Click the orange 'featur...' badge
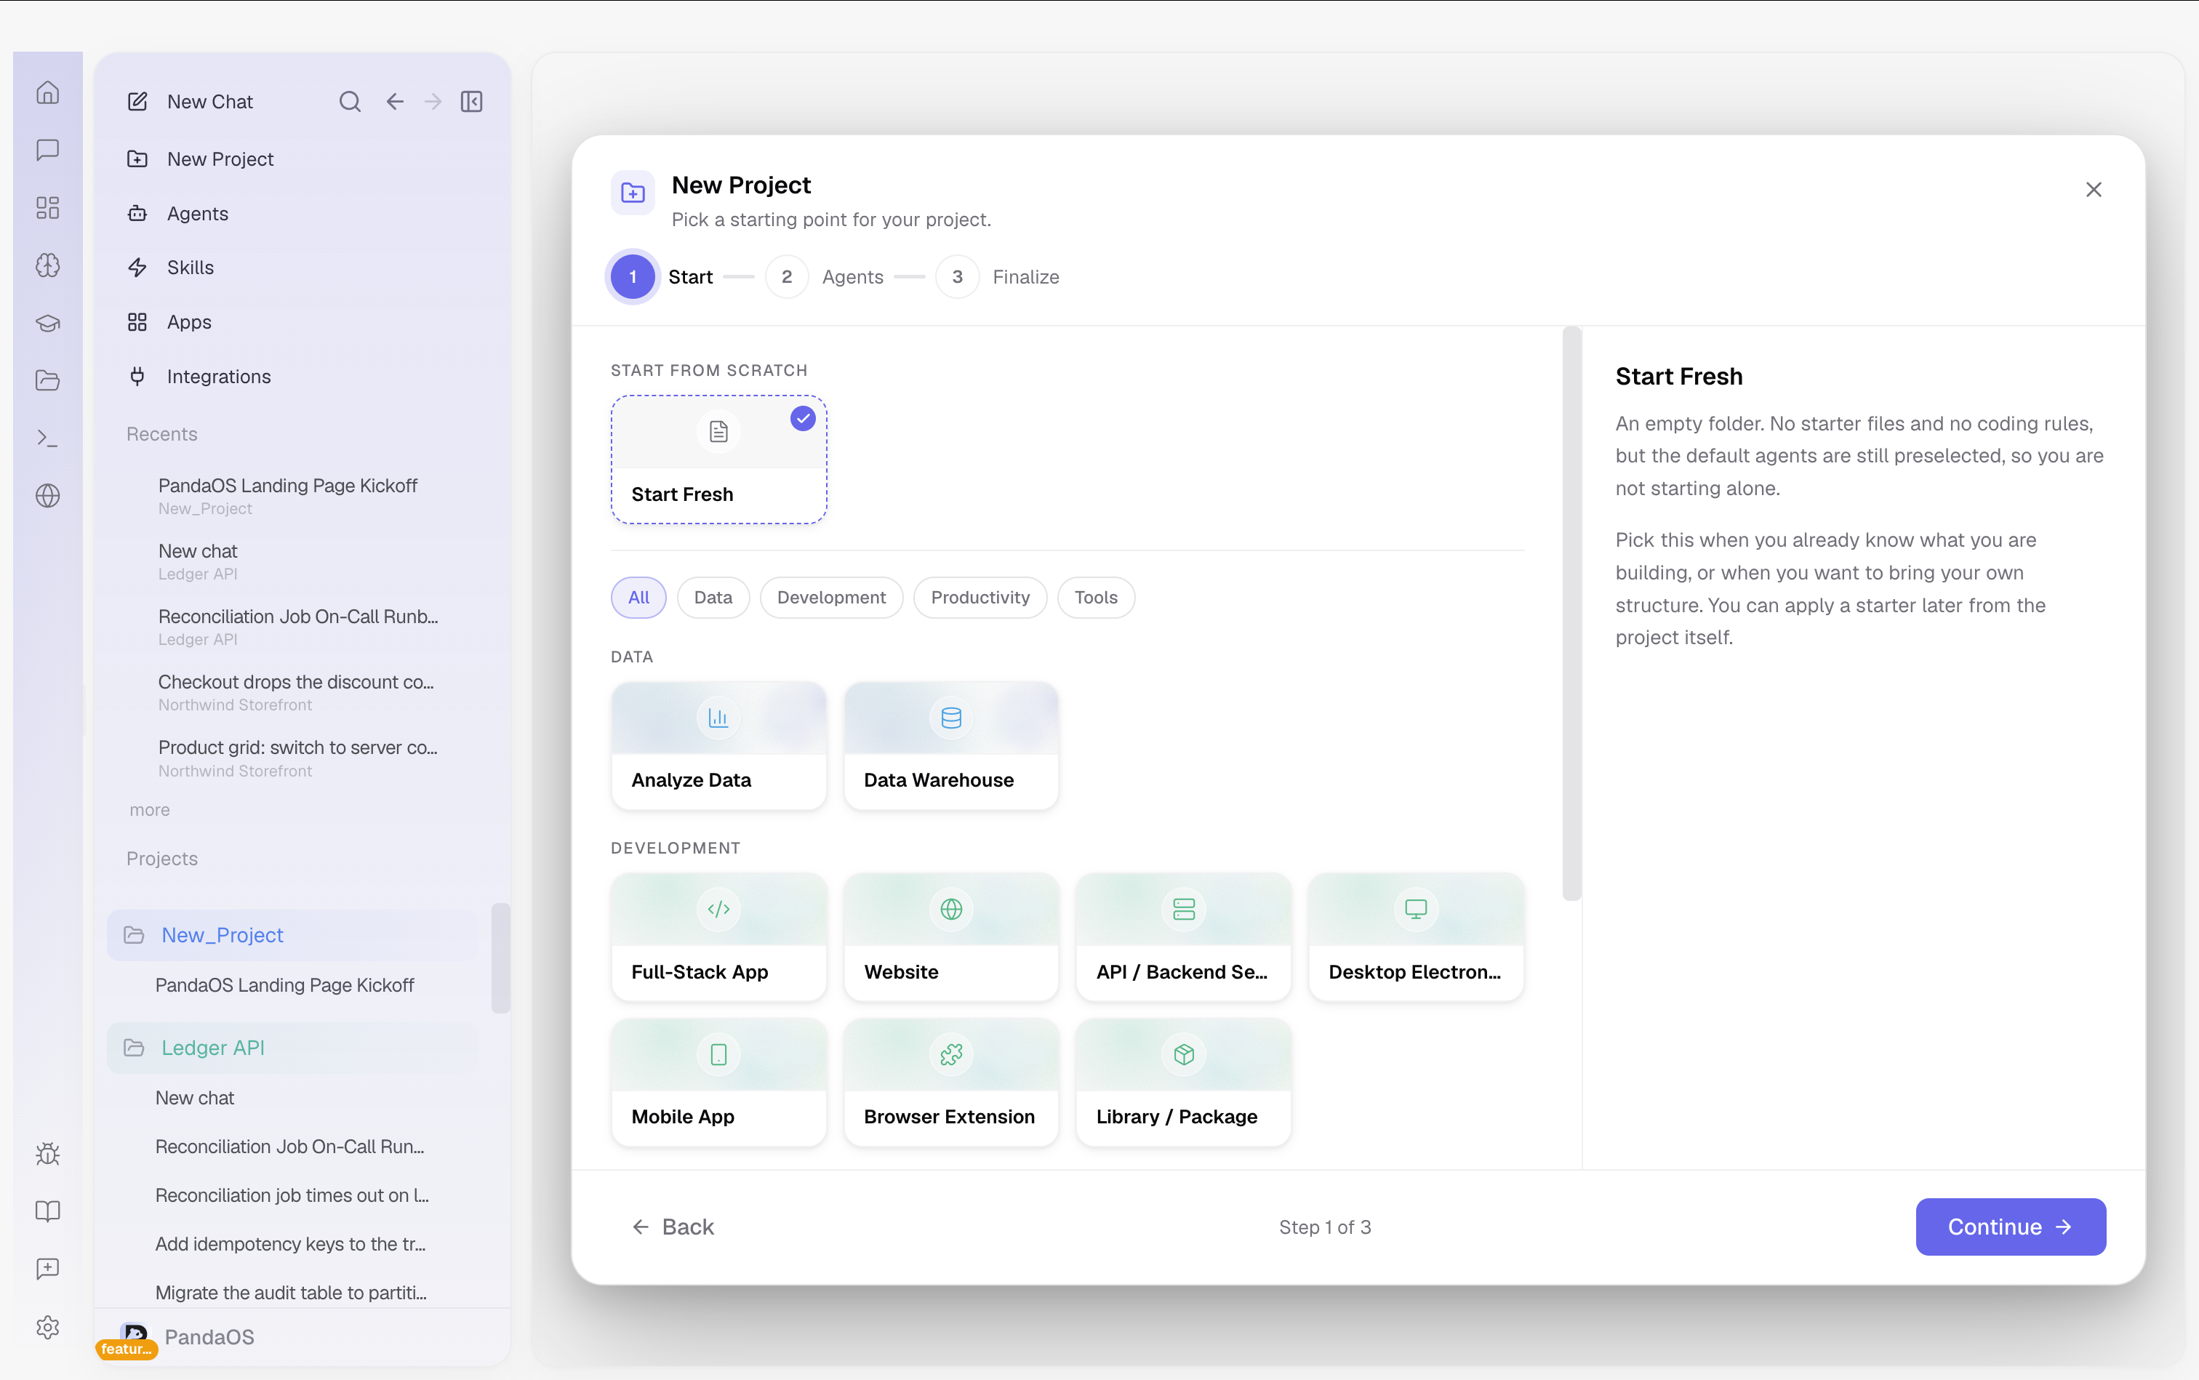Screen dimensions: 2199x1380 [126, 1349]
